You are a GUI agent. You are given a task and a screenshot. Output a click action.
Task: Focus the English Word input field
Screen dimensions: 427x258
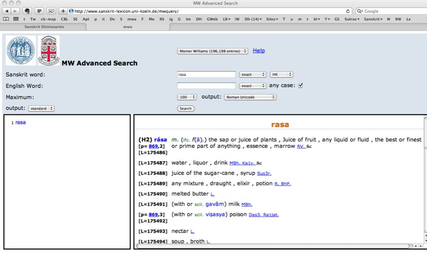(206, 86)
